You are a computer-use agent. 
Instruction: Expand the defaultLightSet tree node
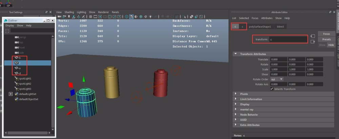(x=11, y=94)
